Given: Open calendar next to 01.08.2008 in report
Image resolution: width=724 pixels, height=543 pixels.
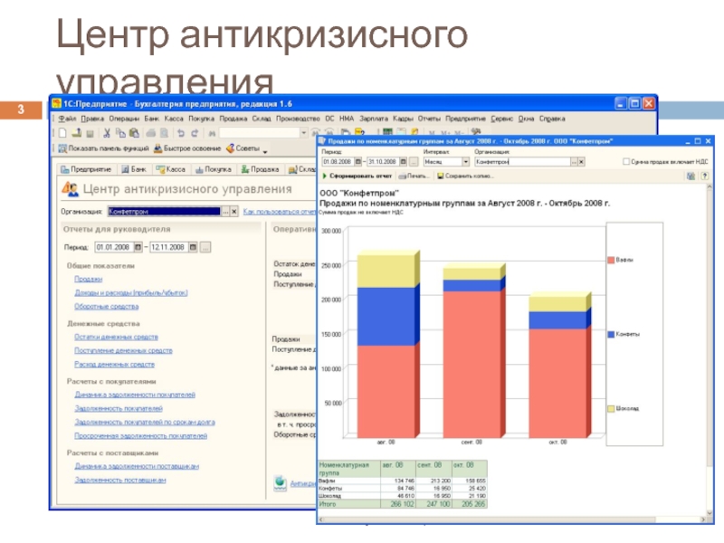Looking at the screenshot, I should point(357,162).
